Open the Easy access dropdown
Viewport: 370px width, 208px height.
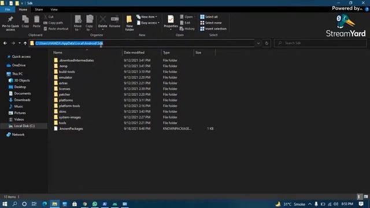(x=148, y=23)
